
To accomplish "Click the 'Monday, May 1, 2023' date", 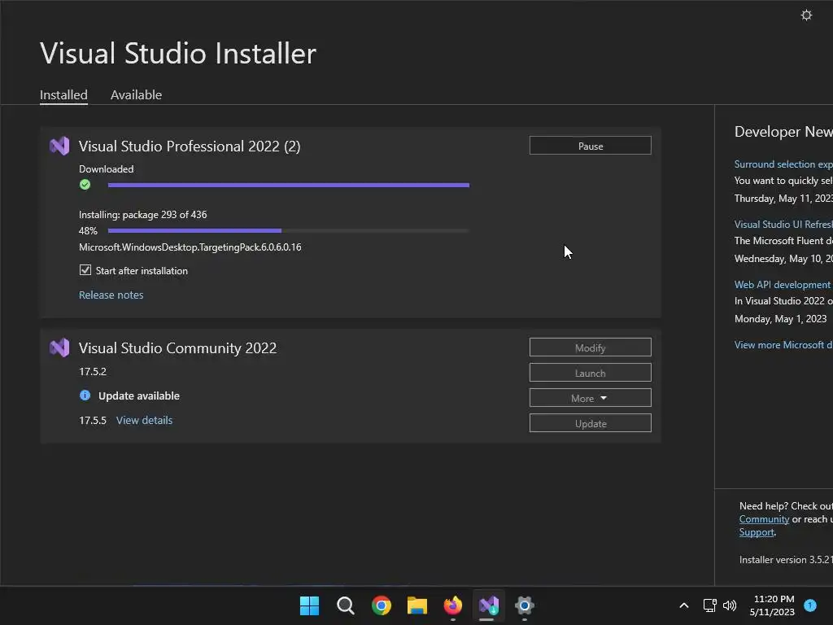I will coord(780,319).
